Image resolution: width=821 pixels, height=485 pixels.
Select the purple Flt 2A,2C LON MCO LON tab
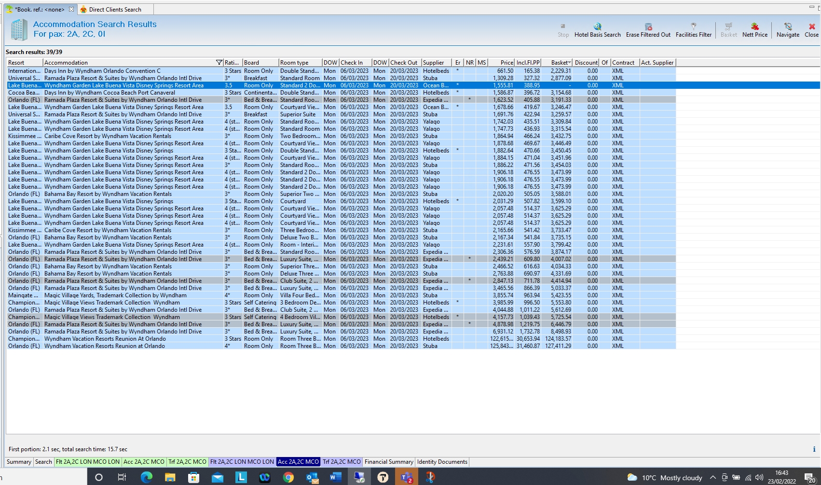click(x=242, y=462)
